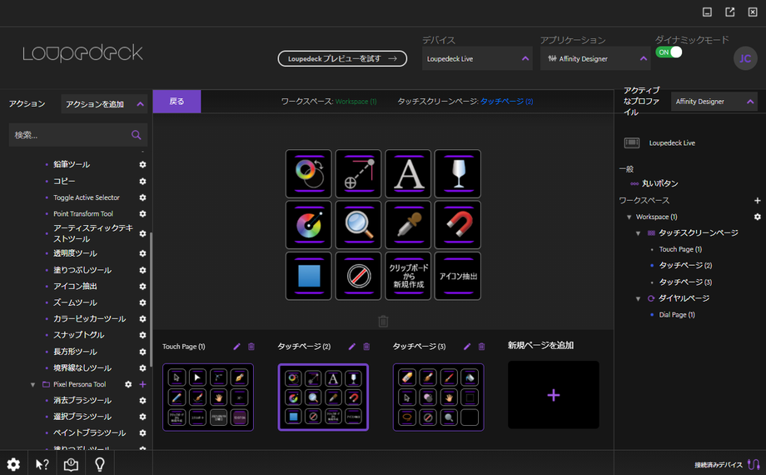Viewport: 766px width, 475px height.
Task: Select Dial Page (1) in the tree
Action: point(677,314)
